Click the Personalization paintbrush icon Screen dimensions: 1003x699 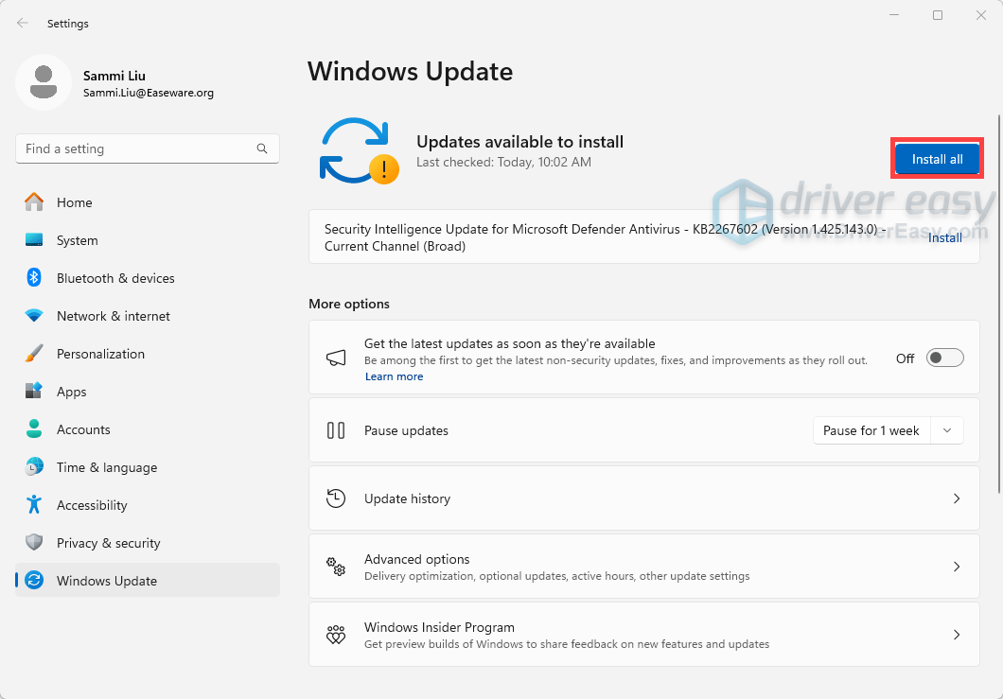[x=34, y=354]
